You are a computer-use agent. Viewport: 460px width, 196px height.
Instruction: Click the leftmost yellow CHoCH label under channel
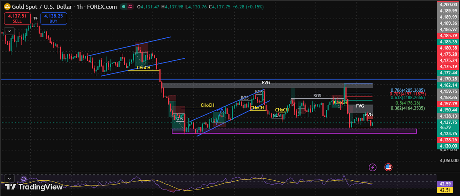click(144, 68)
